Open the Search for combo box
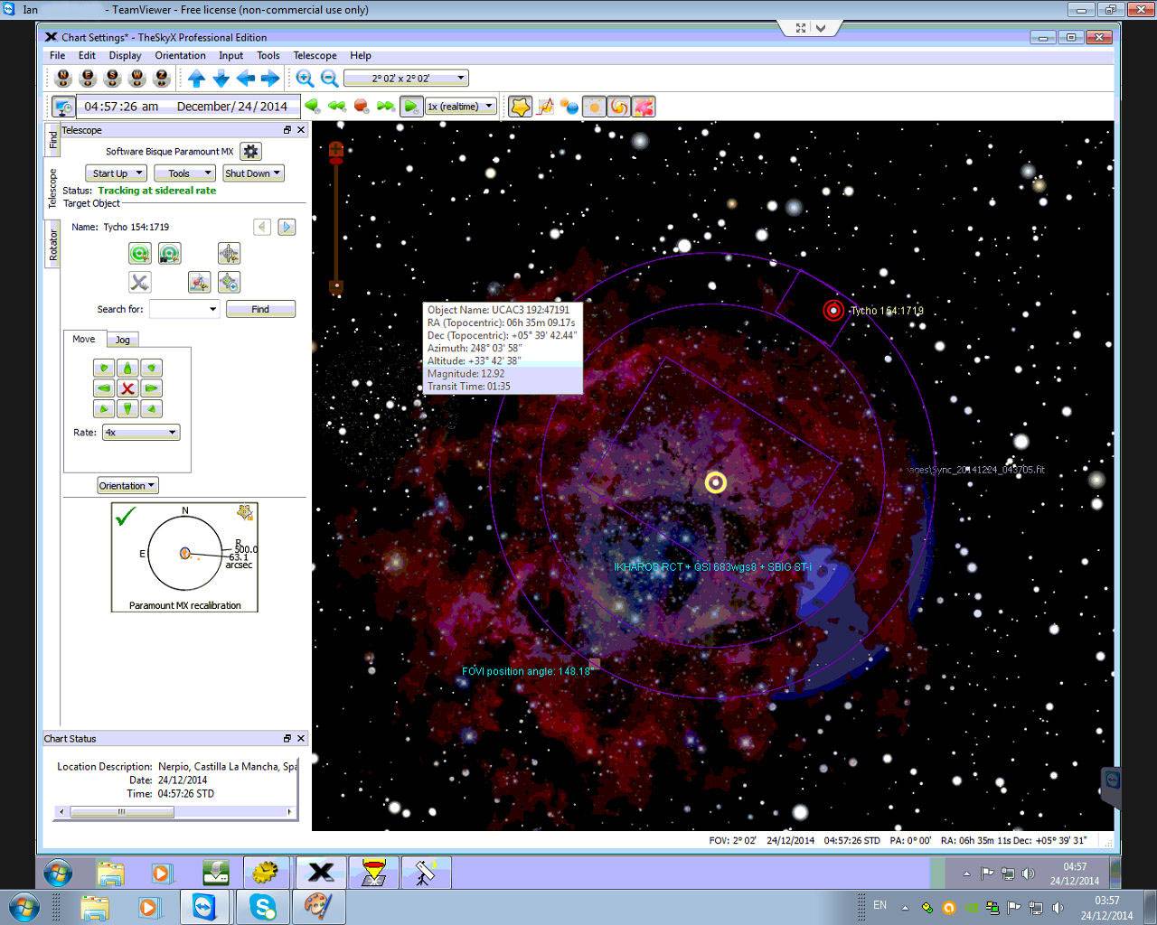 [x=184, y=309]
